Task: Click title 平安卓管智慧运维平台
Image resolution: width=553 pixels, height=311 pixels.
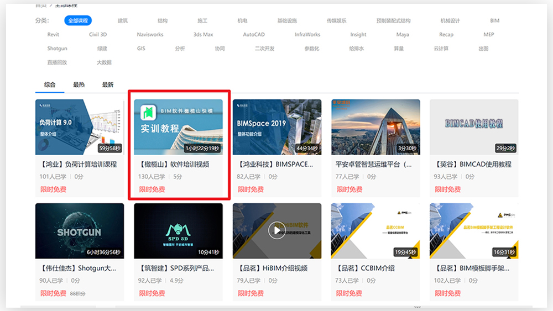Action: (x=373, y=165)
